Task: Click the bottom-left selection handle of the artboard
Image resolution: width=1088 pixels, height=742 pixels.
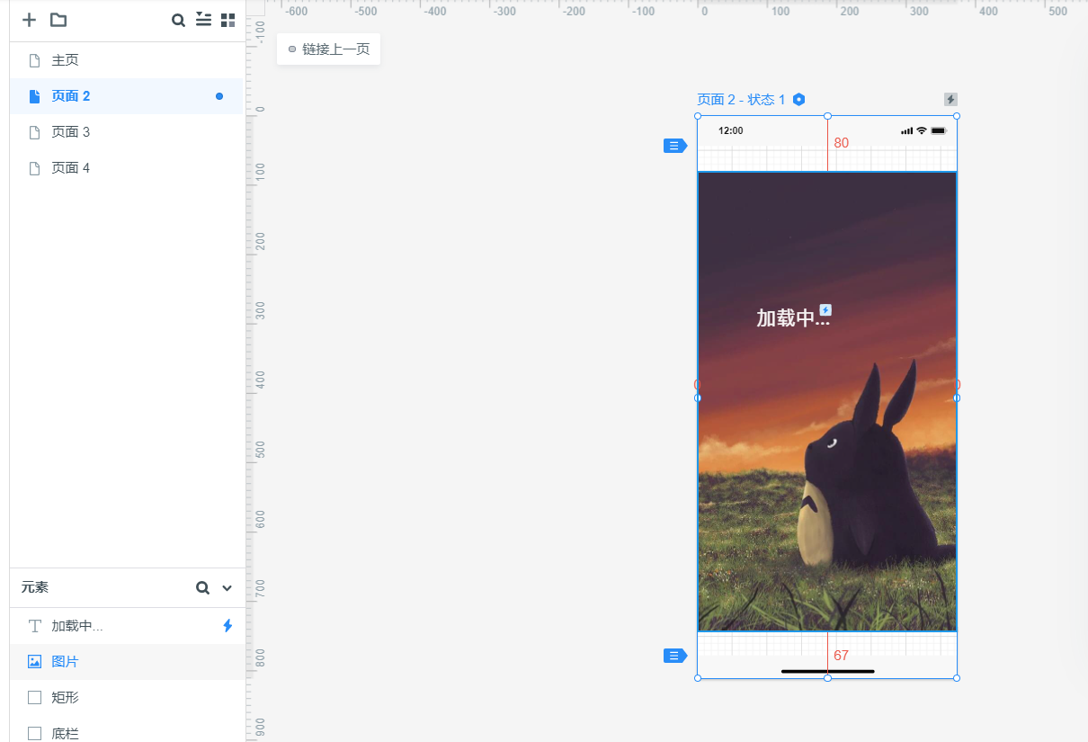Action: point(698,678)
